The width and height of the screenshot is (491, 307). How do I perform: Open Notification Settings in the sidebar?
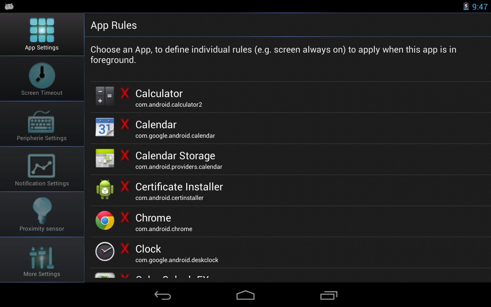pos(42,169)
